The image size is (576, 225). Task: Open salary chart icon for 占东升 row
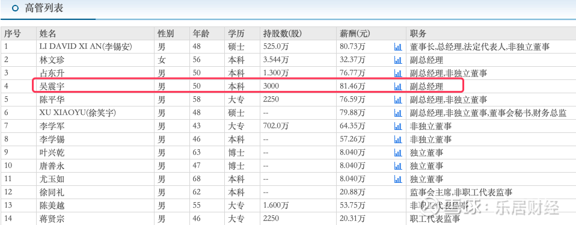point(398,73)
